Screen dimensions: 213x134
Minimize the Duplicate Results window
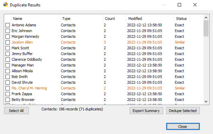(164, 5)
